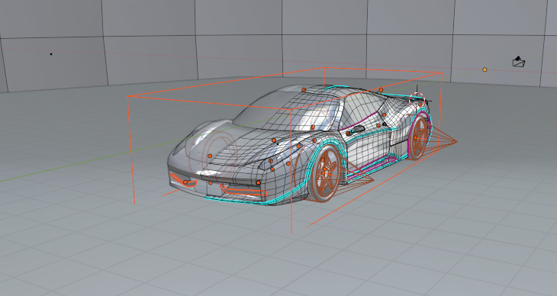Select the camera object in the viewport
Image resolution: width=557 pixels, height=296 pixels.
coord(519,62)
